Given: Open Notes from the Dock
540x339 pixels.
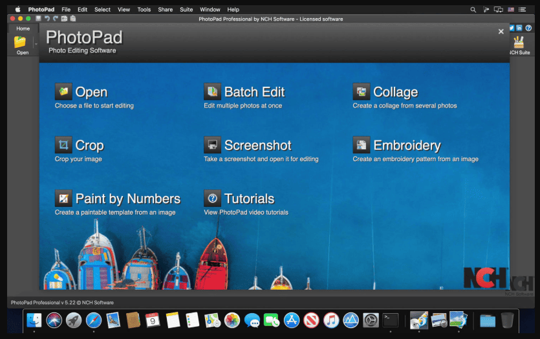Looking at the screenshot, I should tap(173, 320).
